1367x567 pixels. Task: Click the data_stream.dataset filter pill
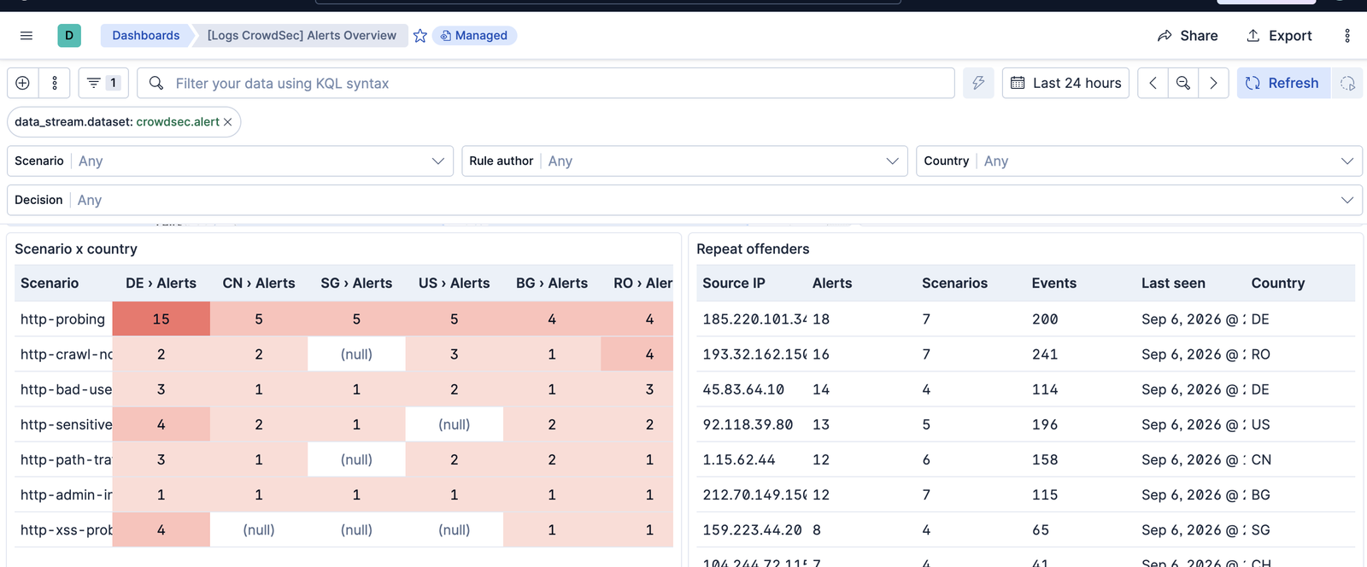[117, 122]
